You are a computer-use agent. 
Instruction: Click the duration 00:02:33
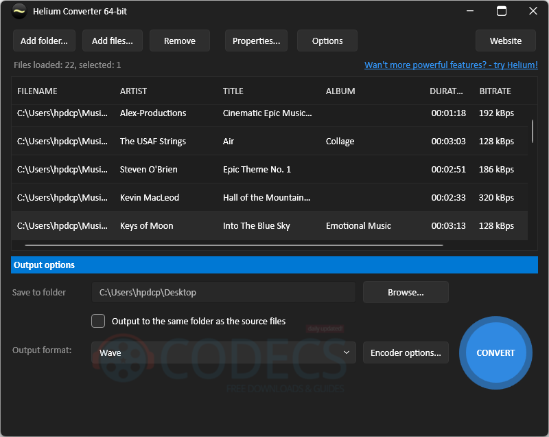[x=449, y=197]
